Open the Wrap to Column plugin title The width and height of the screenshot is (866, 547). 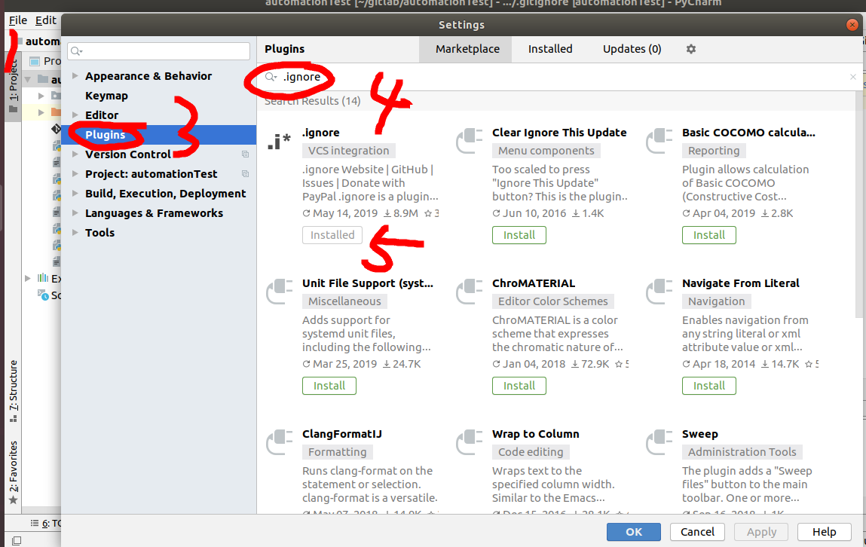point(536,435)
